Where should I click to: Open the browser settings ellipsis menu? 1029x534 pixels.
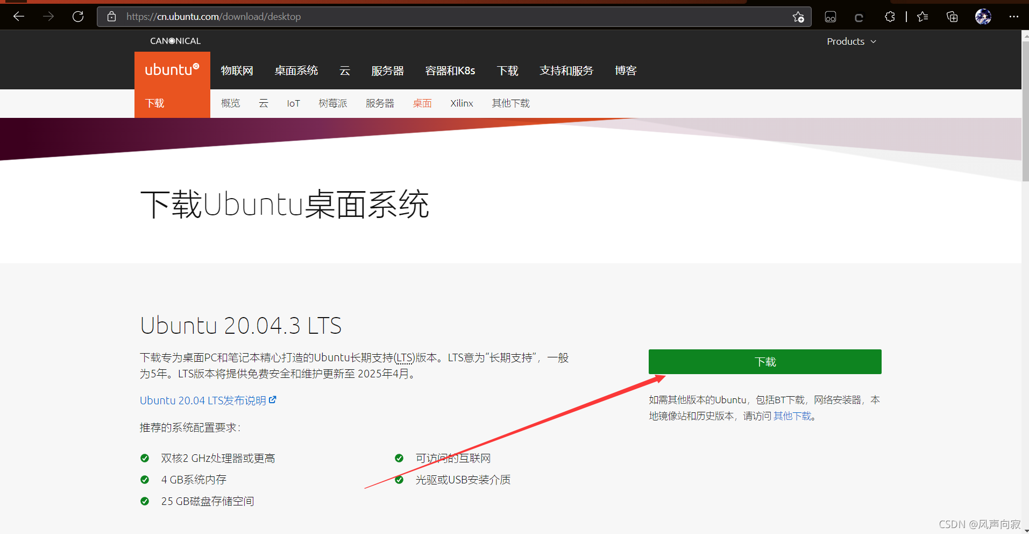click(1014, 17)
